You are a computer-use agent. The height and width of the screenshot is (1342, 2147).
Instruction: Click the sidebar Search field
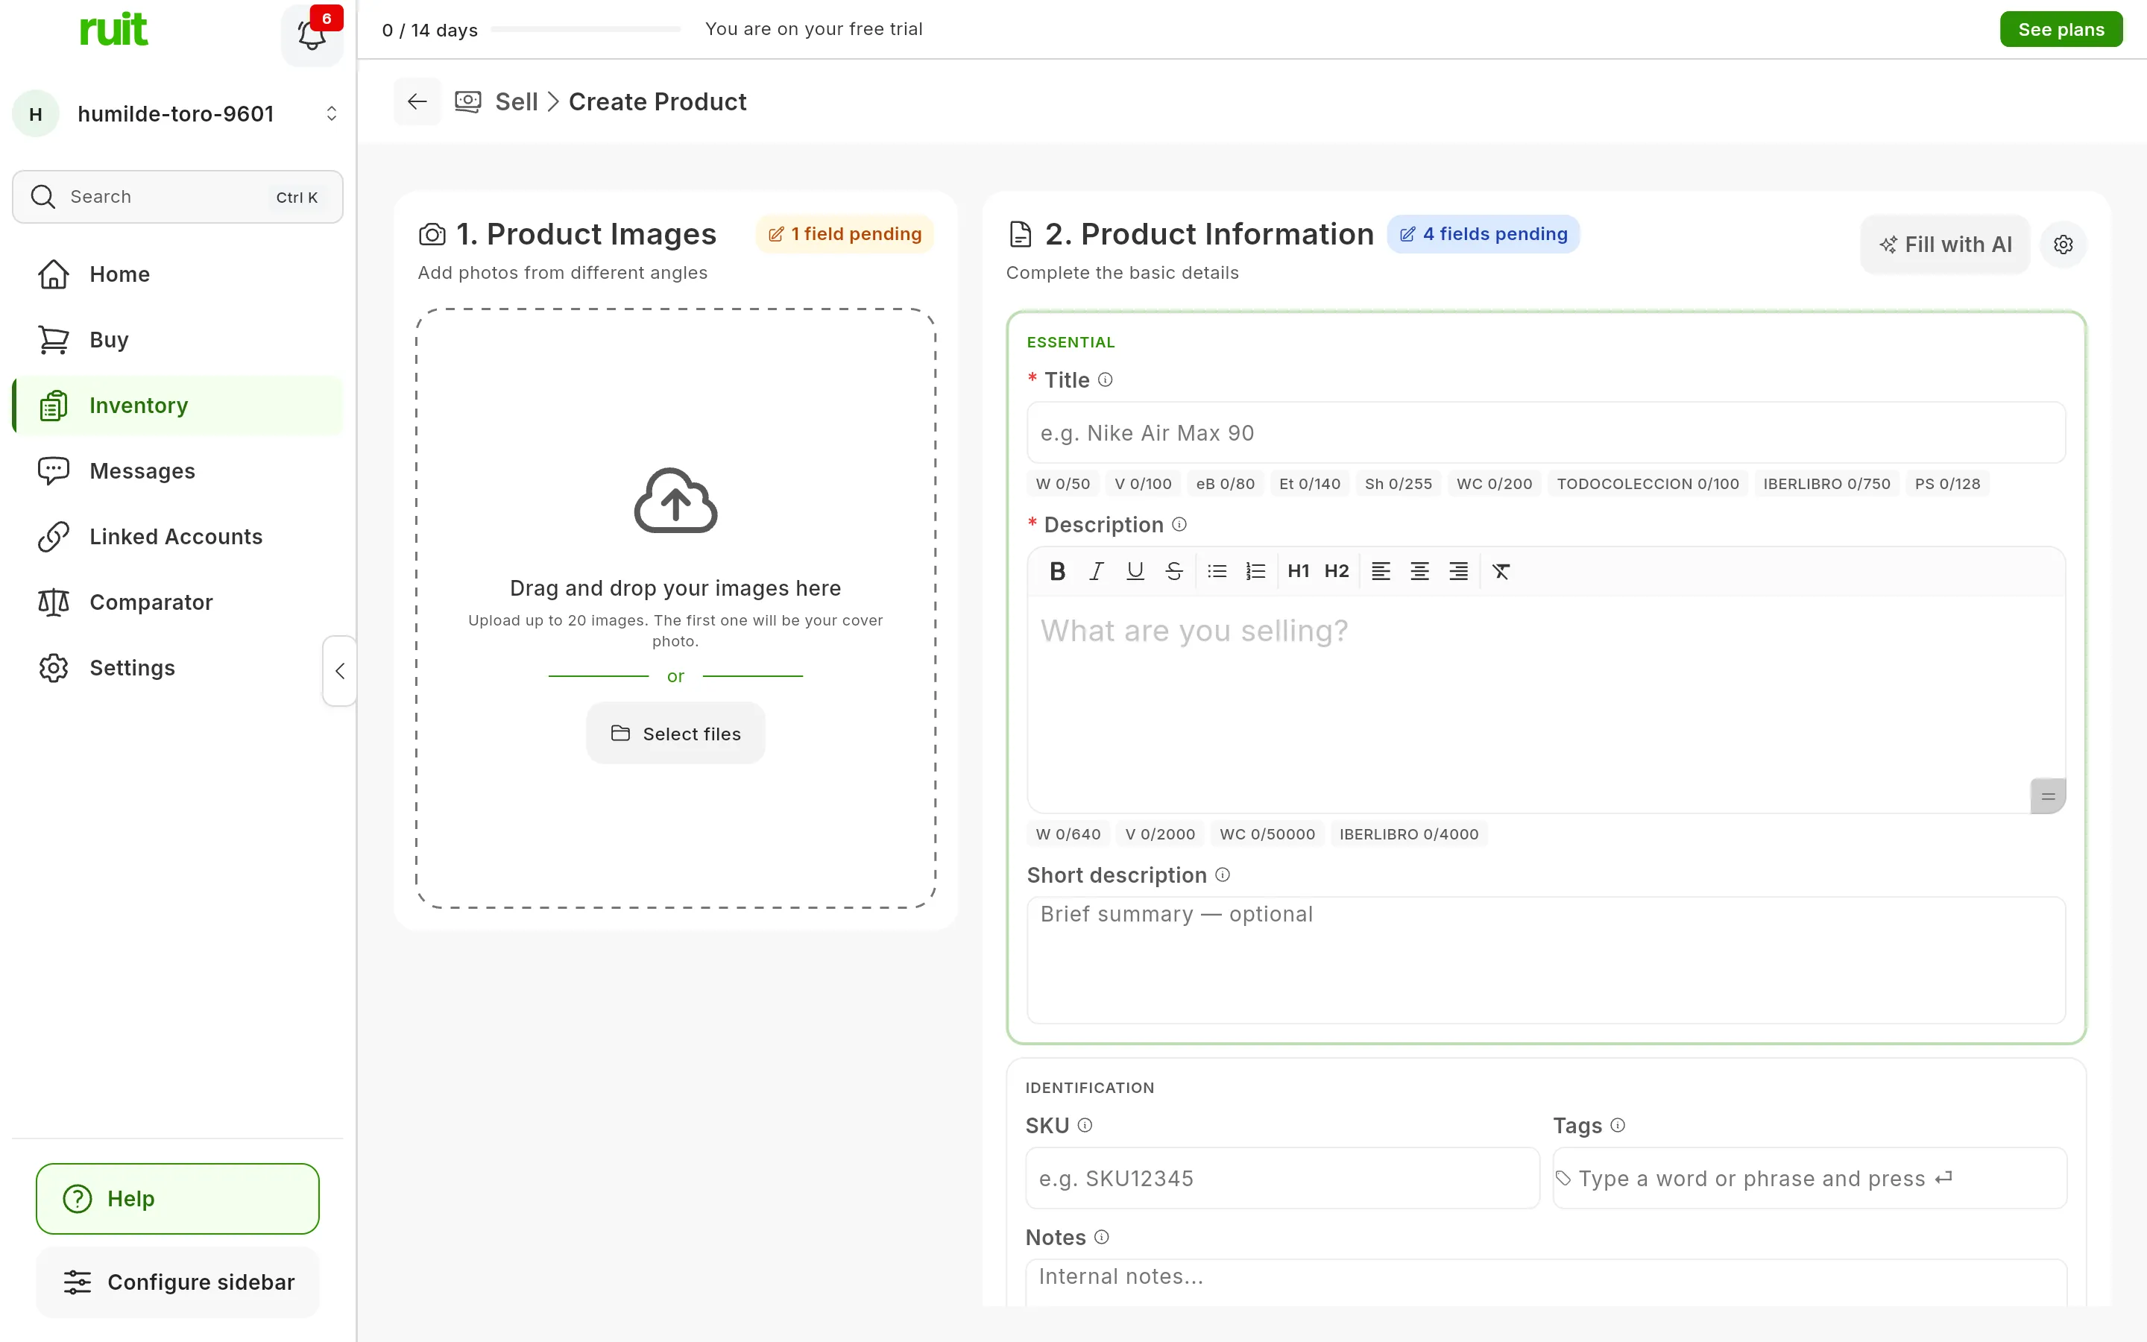click(x=177, y=197)
